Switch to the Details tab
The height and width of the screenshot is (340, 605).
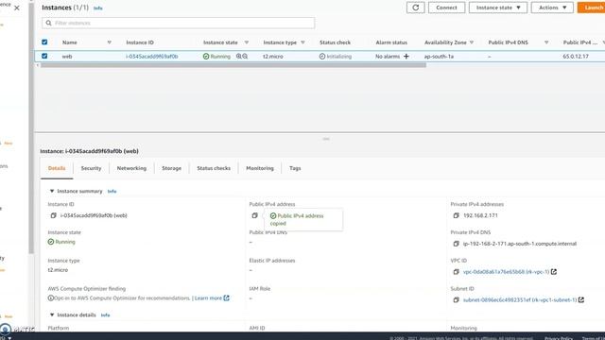click(57, 168)
